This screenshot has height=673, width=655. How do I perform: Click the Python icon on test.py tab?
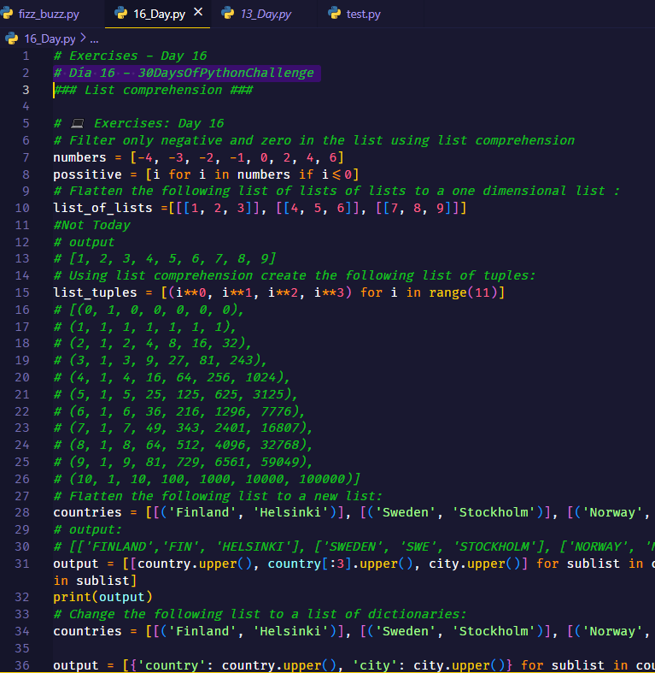[335, 14]
